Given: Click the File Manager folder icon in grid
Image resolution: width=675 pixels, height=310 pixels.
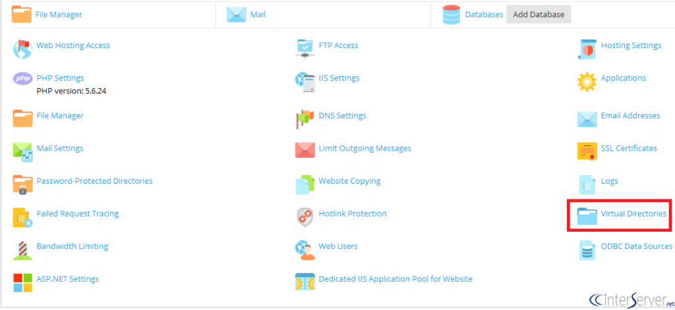Looking at the screenshot, I should (x=23, y=118).
